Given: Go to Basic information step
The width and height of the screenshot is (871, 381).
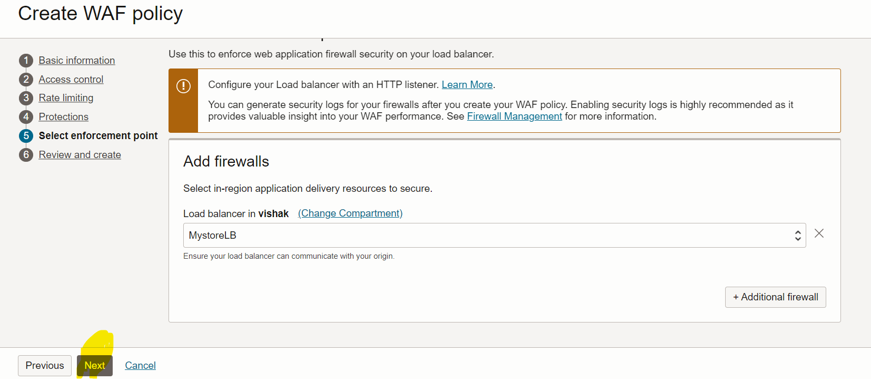Looking at the screenshot, I should [77, 61].
